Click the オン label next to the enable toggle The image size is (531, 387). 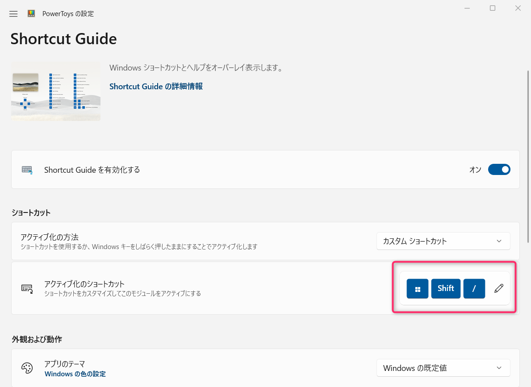(475, 169)
